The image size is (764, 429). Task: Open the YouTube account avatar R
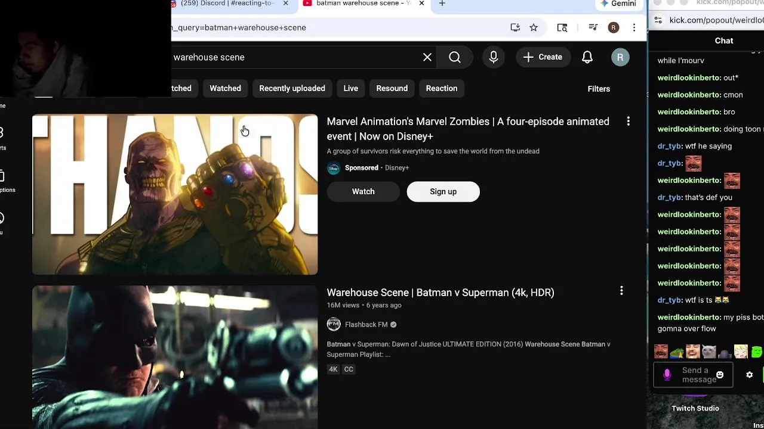[620, 57]
